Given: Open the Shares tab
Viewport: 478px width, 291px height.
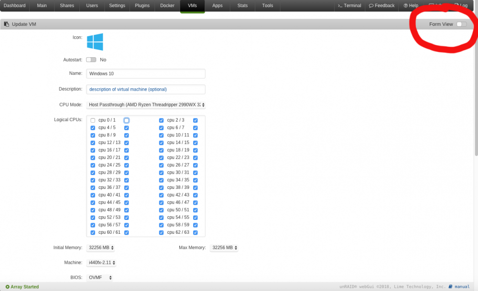Looking at the screenshot, I should point(67,5).
